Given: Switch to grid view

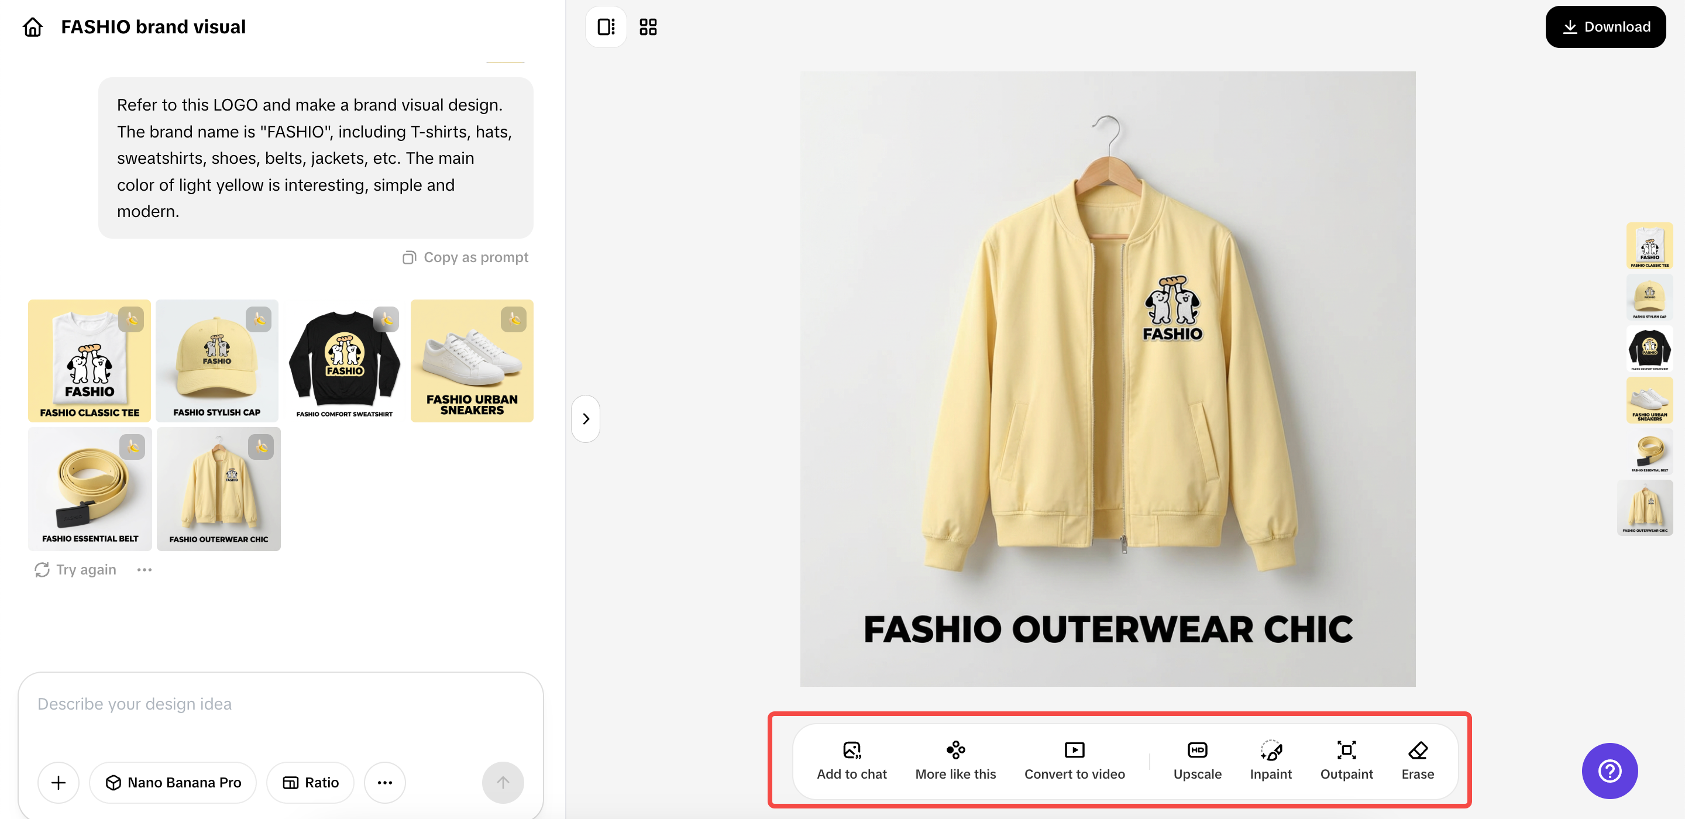Looking at the screenshot, I should coord(648,27).
